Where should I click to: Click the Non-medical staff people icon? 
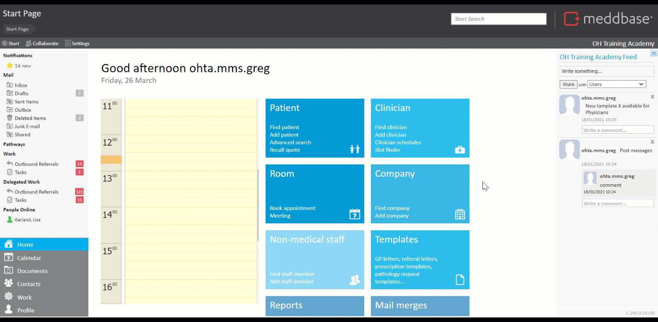355,280
